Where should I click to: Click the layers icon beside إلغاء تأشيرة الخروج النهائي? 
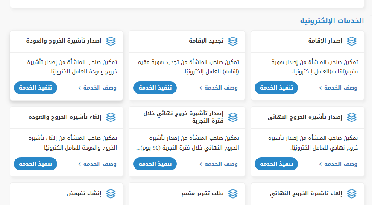coord(351,193)
